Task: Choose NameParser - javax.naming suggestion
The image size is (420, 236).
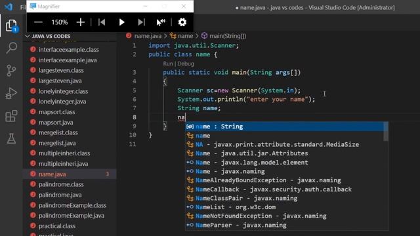Action: 284,225
